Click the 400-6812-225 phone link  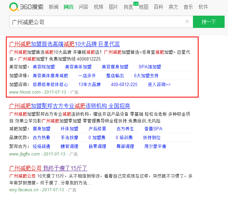pos(124,84)
